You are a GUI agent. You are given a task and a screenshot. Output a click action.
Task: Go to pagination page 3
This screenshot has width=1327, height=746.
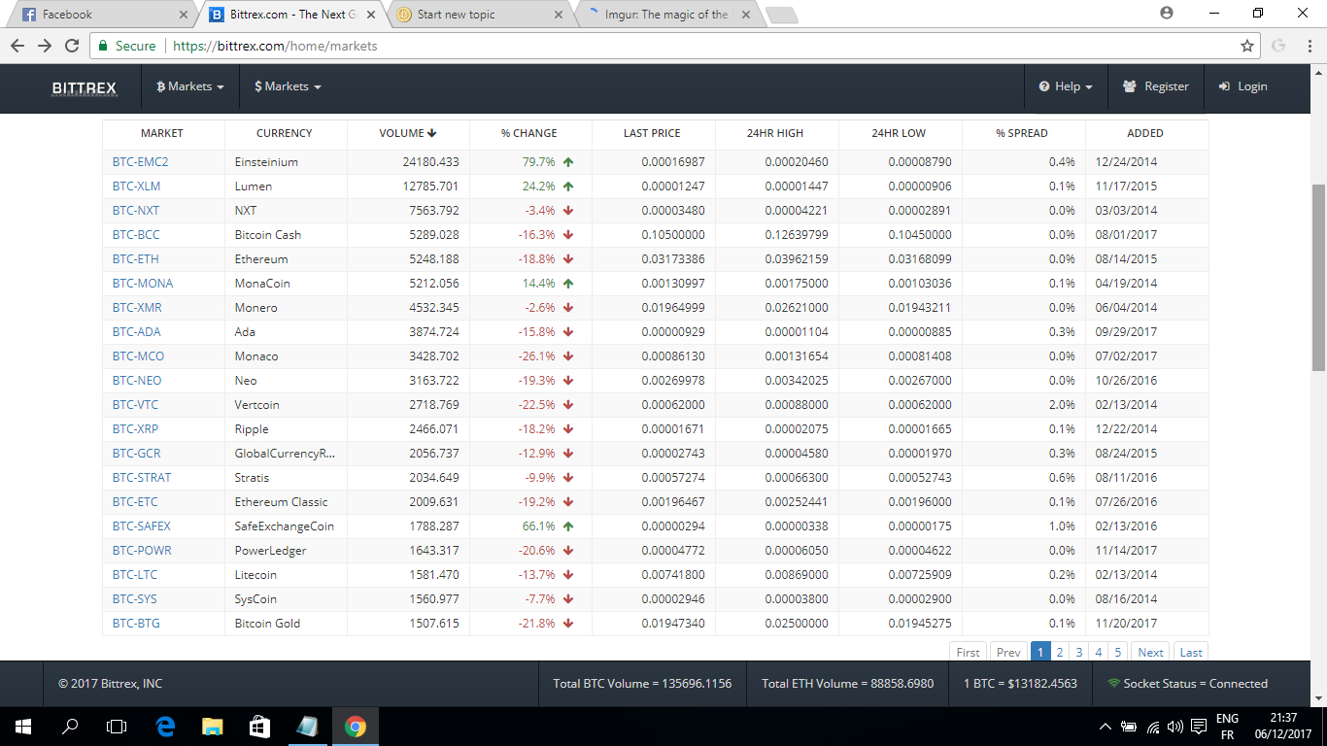coord(1079,652)
